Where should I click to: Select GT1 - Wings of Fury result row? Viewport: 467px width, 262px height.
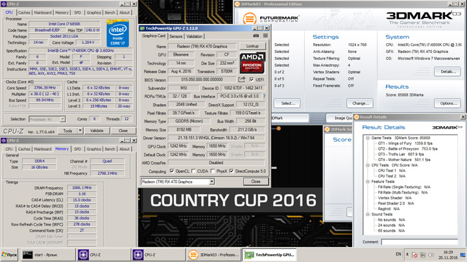[405, 143]
